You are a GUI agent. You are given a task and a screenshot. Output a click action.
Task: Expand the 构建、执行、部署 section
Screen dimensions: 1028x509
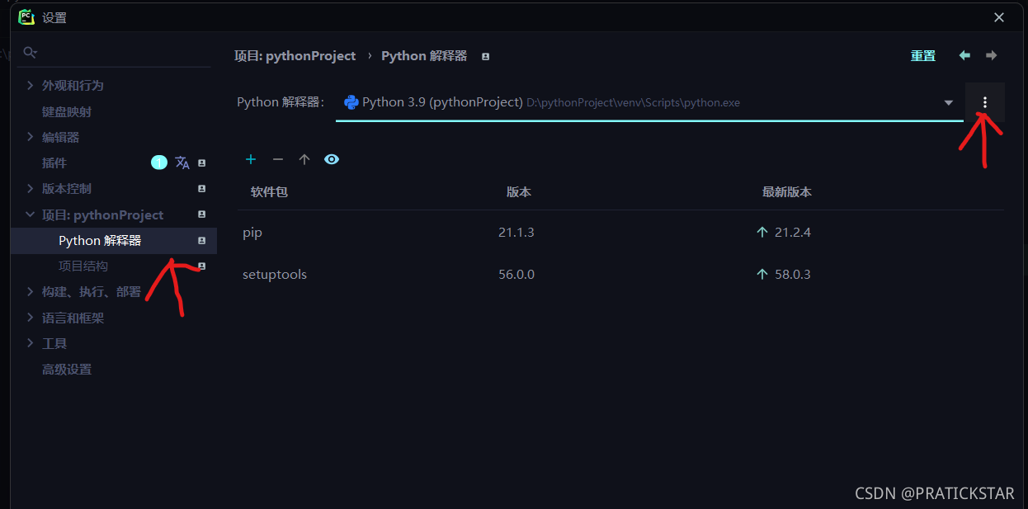click(31, 292)
